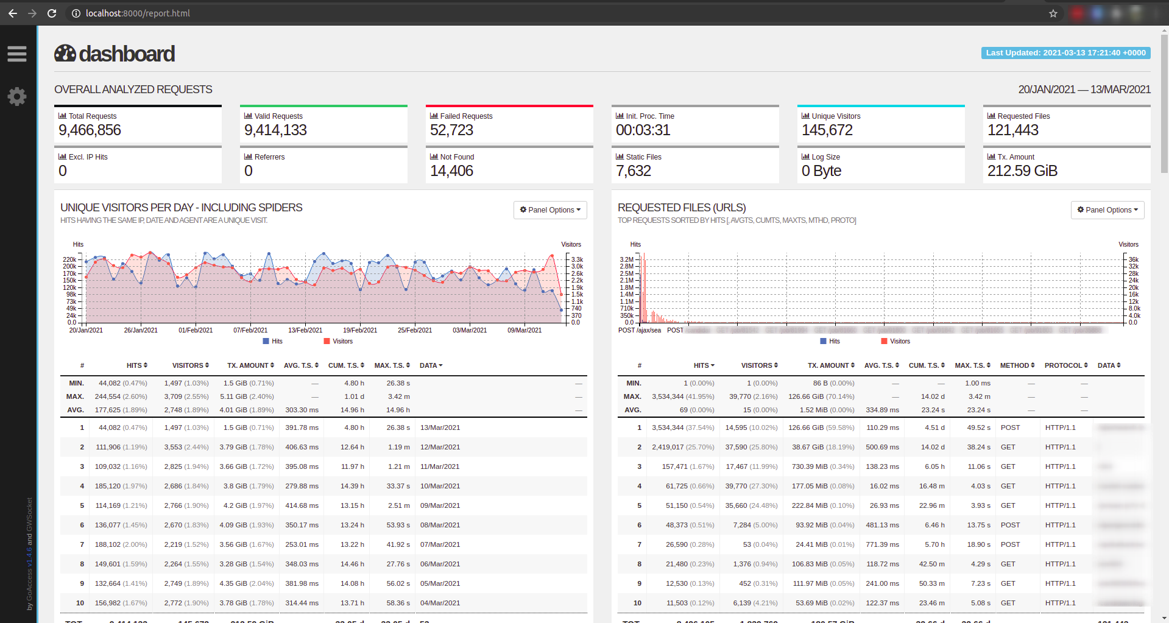Click the chart icon beside Excl. IP Hits
The height and width of the screenshot is (623, 1169).
[x=62, y=157]
